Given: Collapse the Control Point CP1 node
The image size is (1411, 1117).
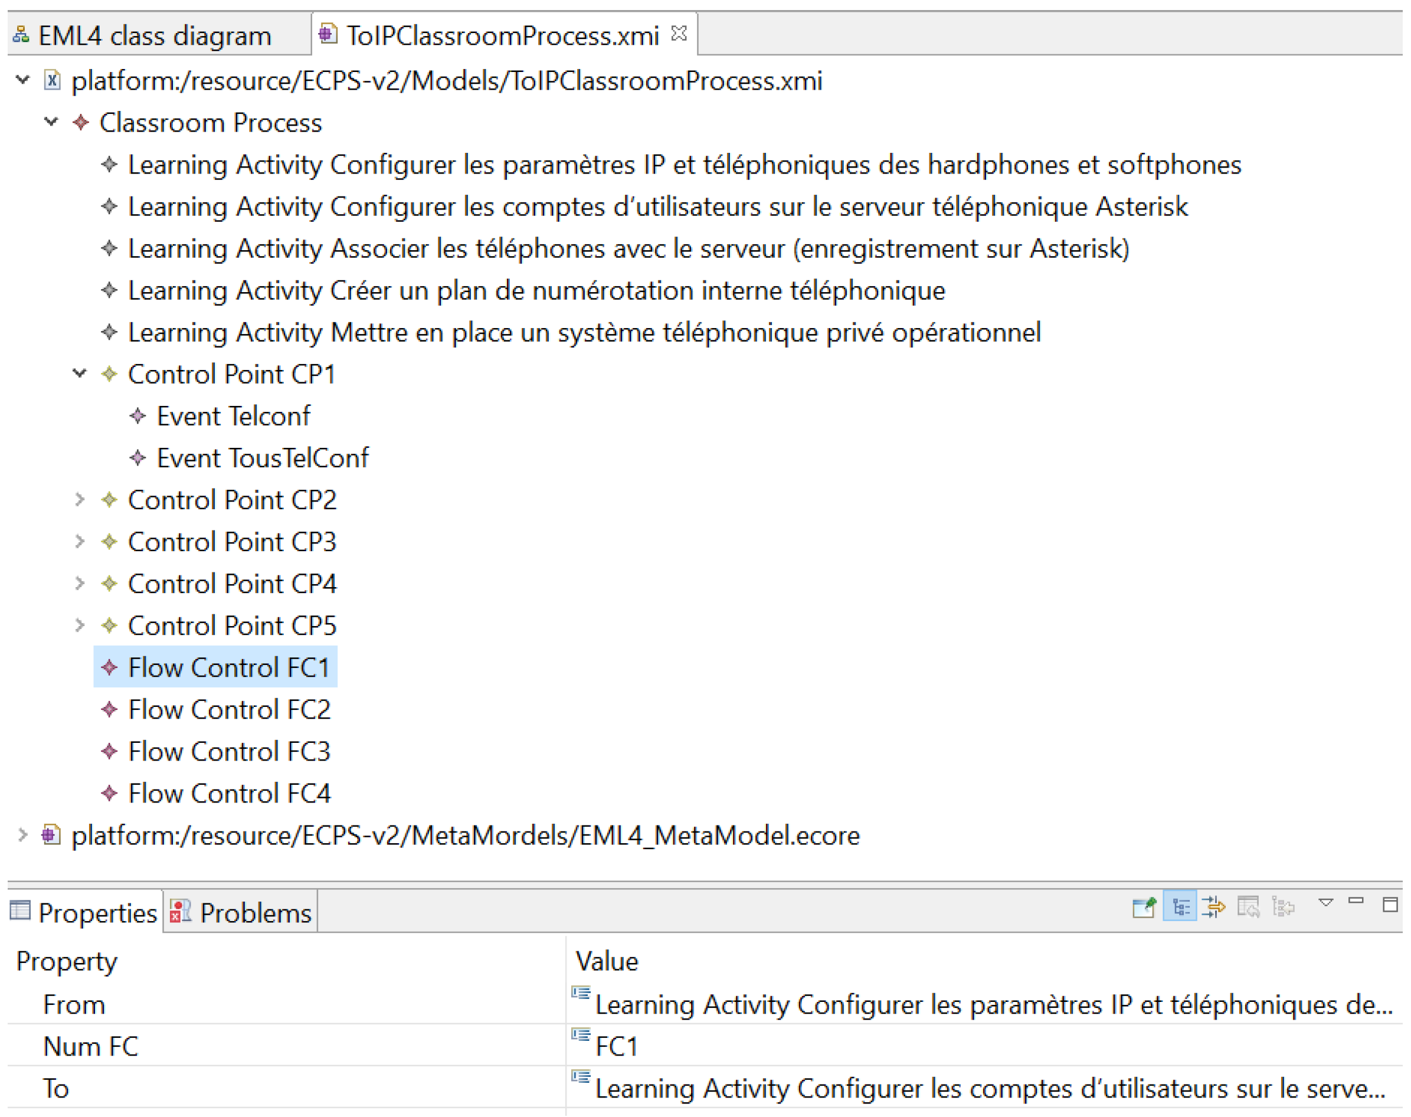Looking at the screenshot, I should (x=79, y=374).
